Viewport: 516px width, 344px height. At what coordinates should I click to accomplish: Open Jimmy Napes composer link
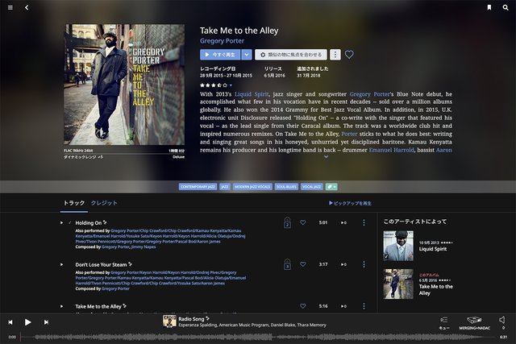[x=144, y=247]
